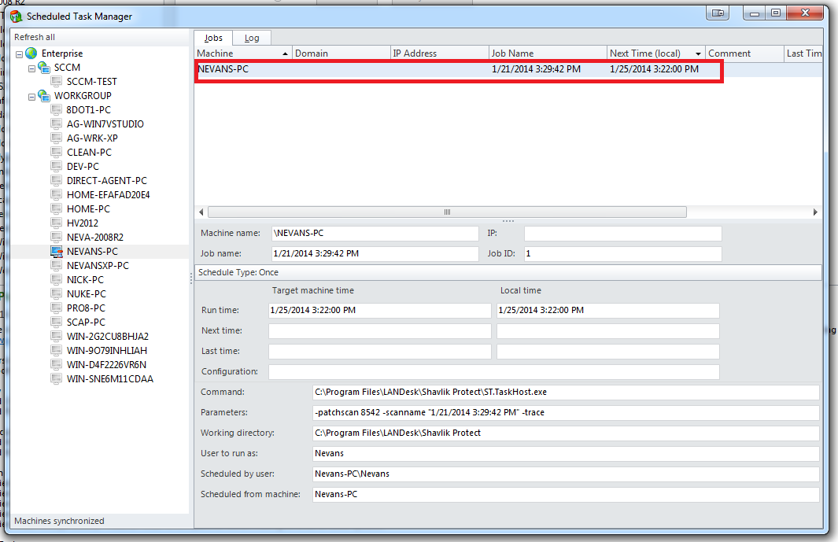
Task: Select the WIN-SNE6M11CDAA computer icon
Action: pos(56,378)
